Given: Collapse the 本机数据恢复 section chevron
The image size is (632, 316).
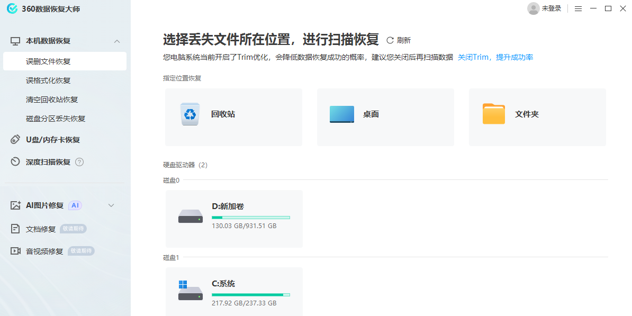Looking at the screenshot, I should pyautogui.click(x=117, y=41).
